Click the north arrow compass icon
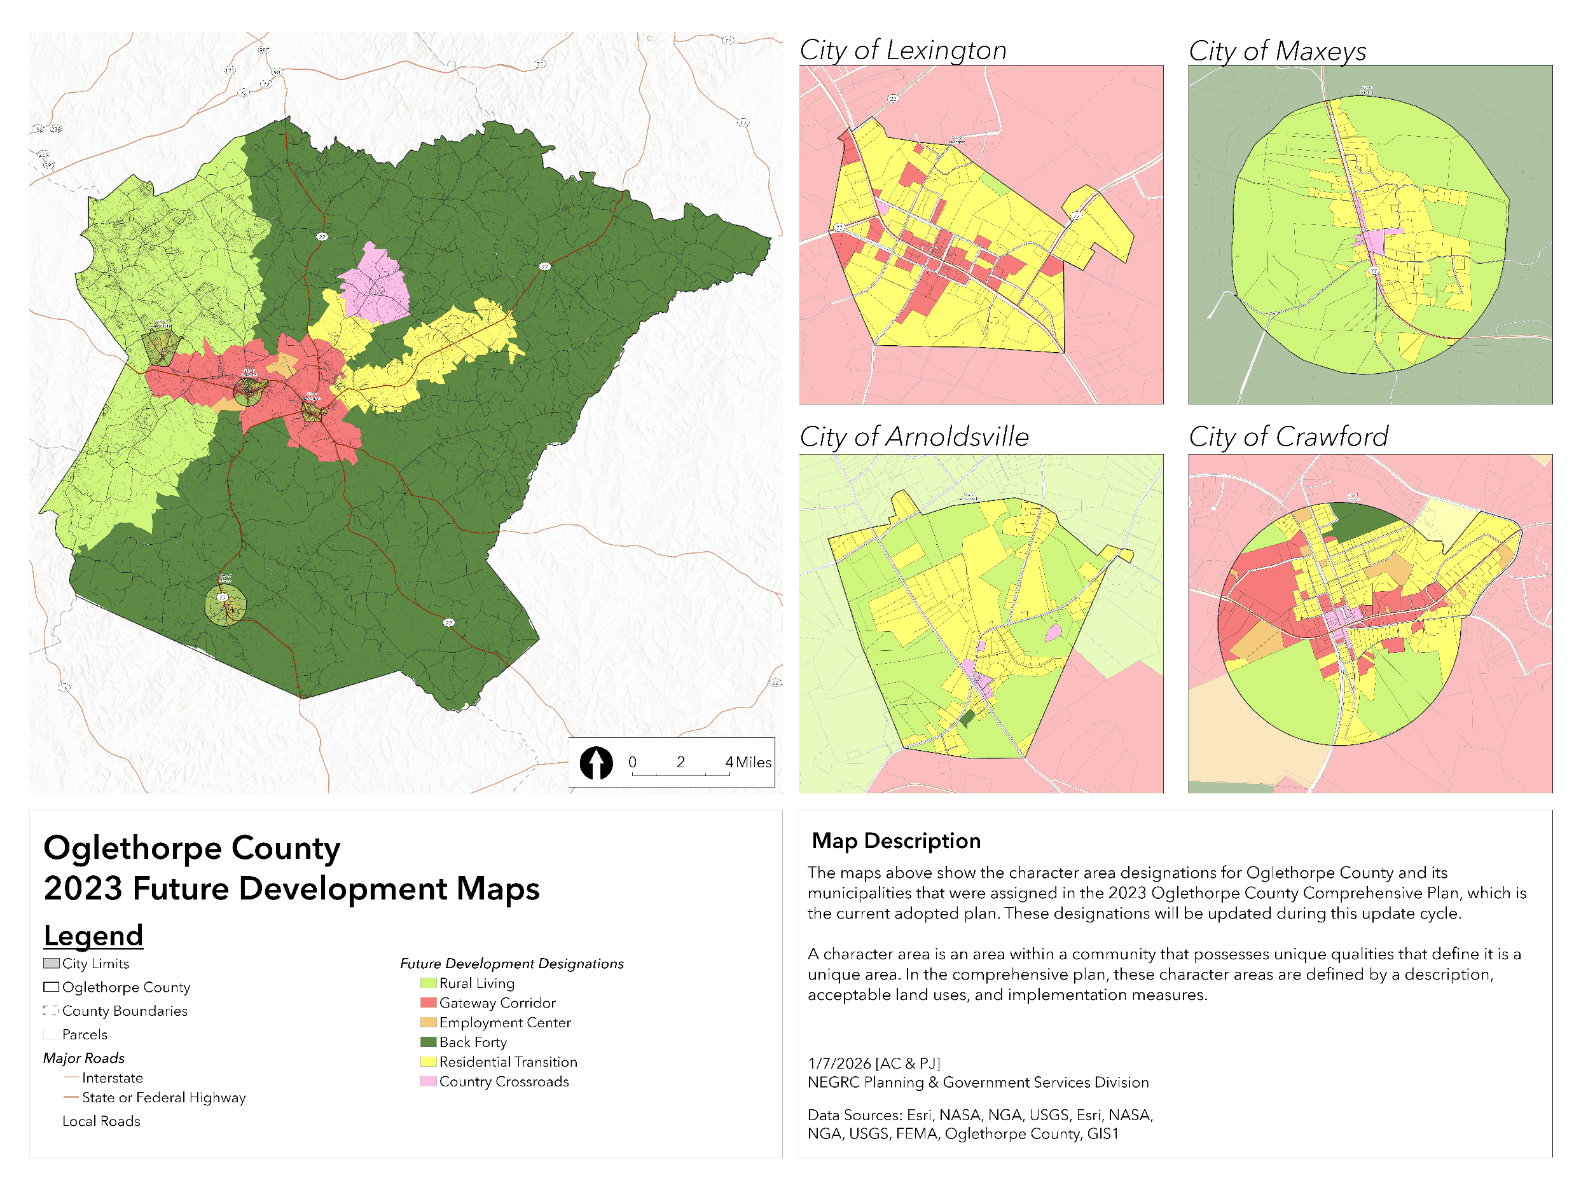The height and width of the screenshot is (1190, 1581). pos(596,763)
